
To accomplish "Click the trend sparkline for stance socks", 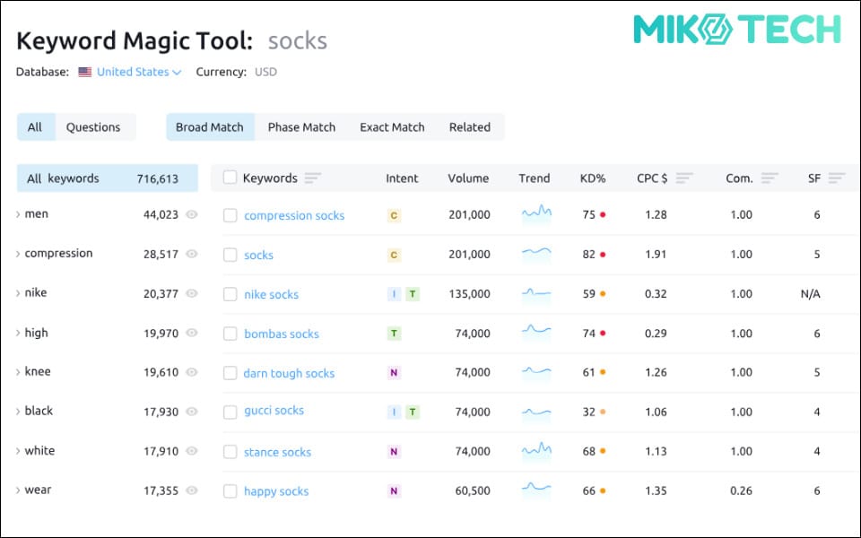I will tap(536, 451).
